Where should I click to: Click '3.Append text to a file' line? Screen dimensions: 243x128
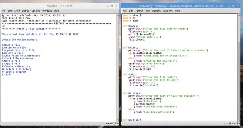(x=18, y=50)
